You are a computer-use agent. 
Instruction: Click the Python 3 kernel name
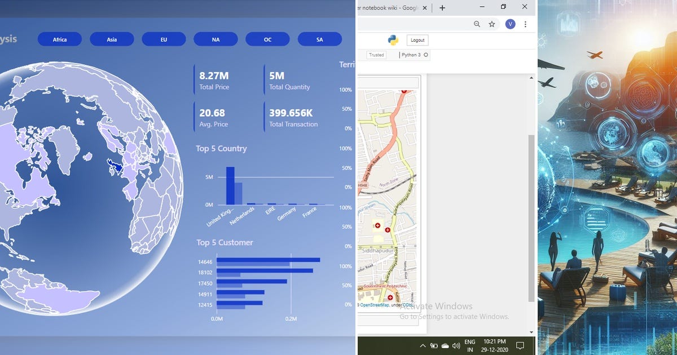click(411, 55)
